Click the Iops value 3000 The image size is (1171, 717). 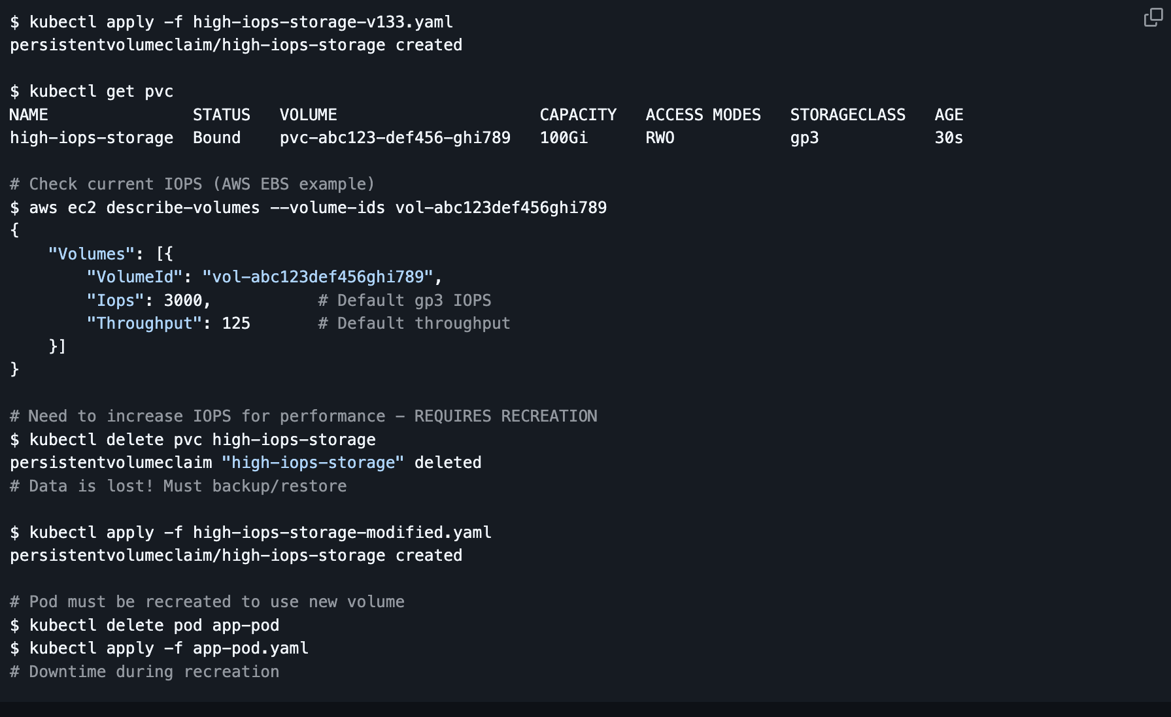[183, 301]
